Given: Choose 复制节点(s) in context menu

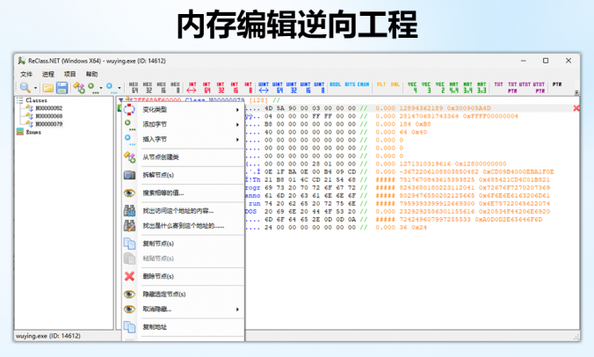Looking at the screenshot, I should click(183, 244).
